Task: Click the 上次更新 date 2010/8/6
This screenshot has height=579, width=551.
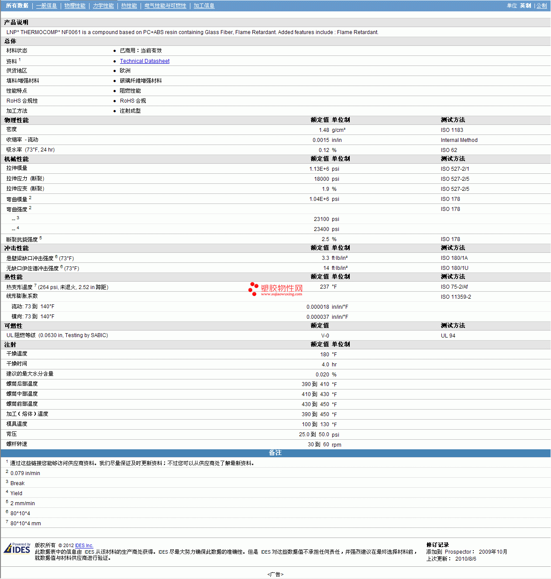Action: tap(466, 559)
